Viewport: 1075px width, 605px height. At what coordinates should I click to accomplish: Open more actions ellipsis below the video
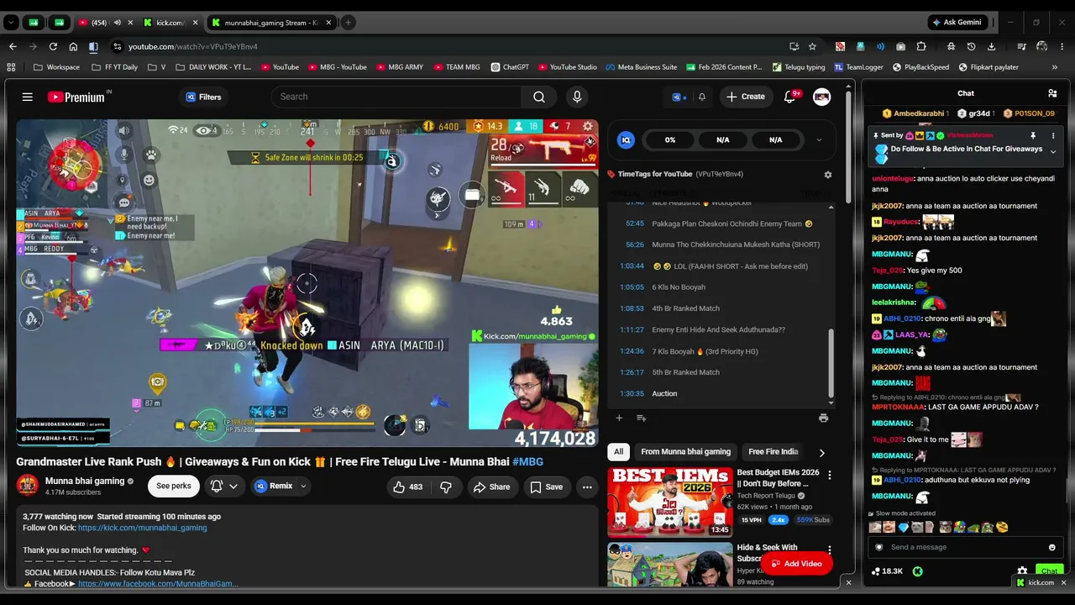(x=587, y=487)
